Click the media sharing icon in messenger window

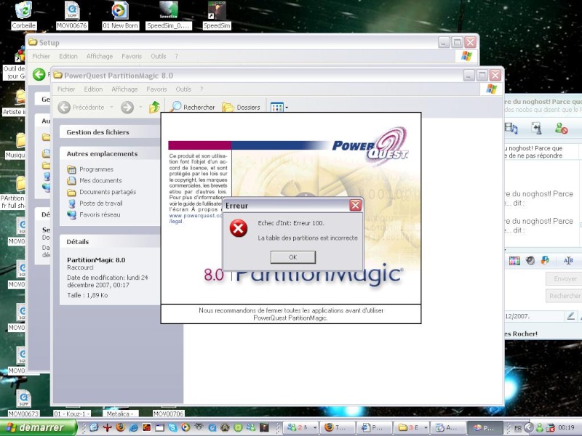point(511,129)
